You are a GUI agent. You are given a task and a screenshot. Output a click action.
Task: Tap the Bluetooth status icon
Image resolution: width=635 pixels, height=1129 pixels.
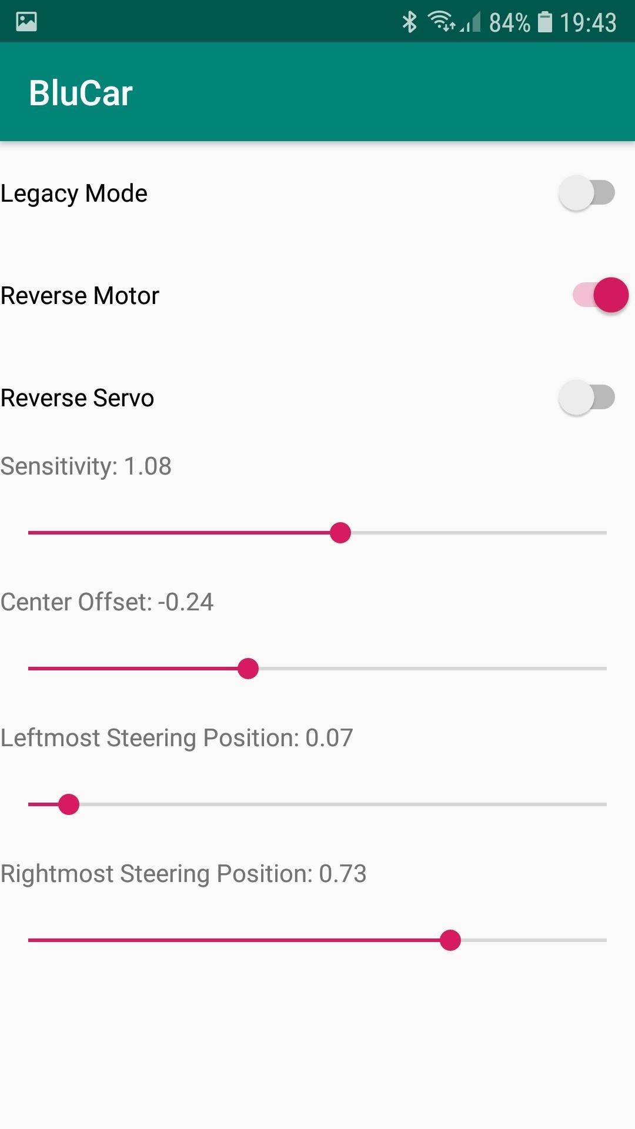click(x=409, y=22)
